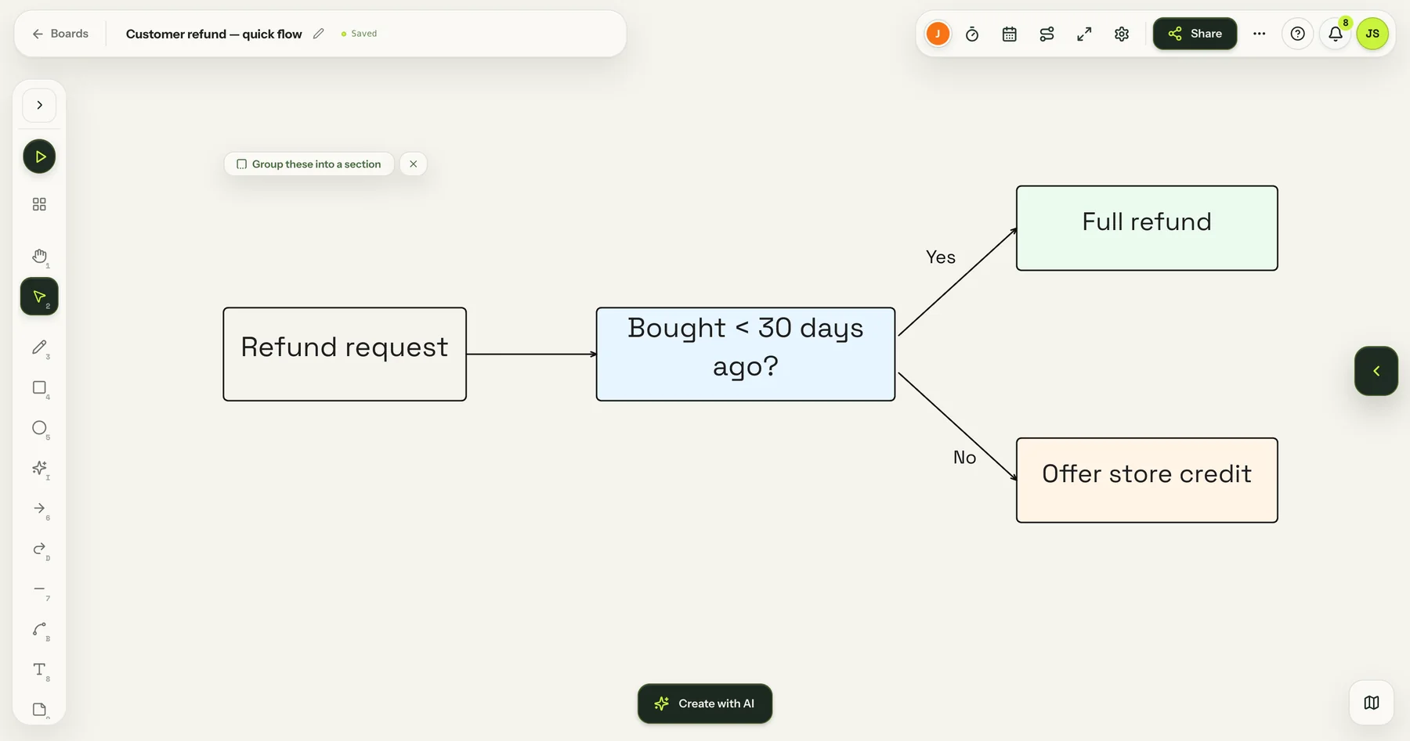
Task: Expand the left toolbar with the chevron
Action: point(39,106)
